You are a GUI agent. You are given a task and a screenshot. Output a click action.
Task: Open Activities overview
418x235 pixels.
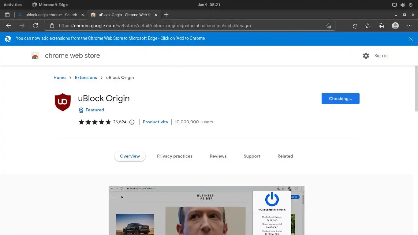click(x=13, y=5)
